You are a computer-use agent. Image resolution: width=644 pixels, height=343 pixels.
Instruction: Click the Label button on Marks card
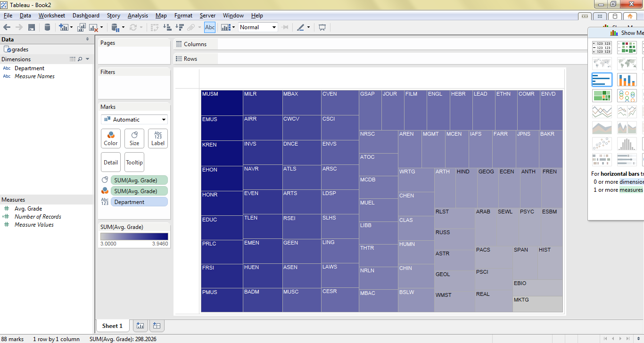158,139
